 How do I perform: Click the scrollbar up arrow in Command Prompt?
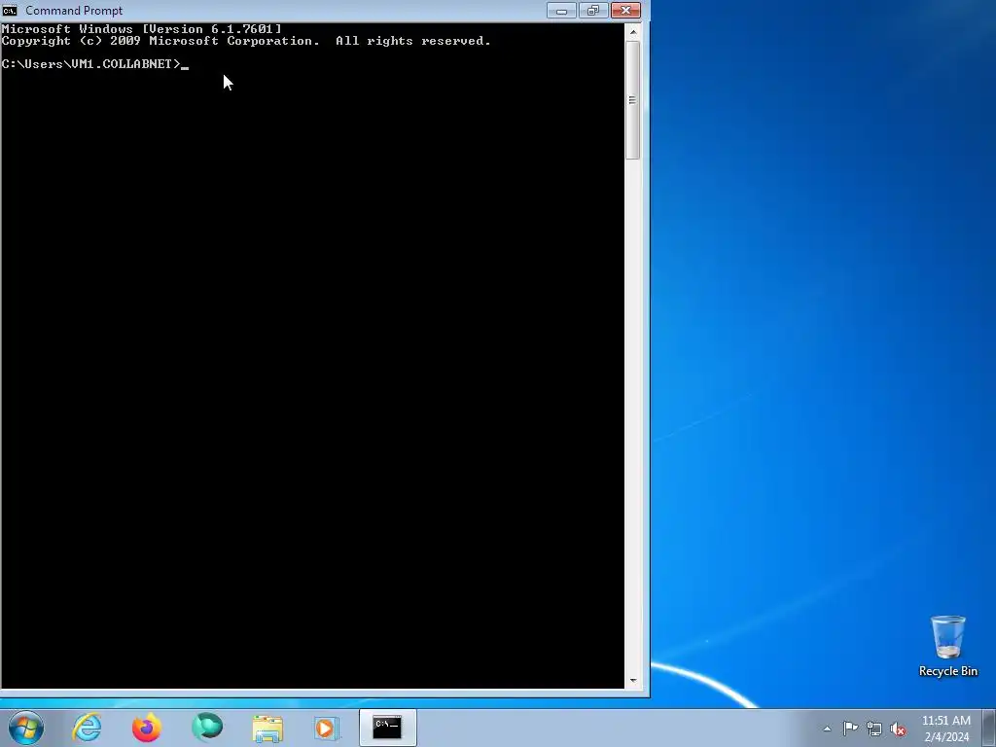pyautogui.click(x=632, y=31)
